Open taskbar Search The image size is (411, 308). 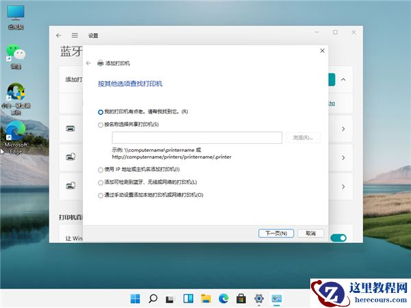(x=153, y=298)
